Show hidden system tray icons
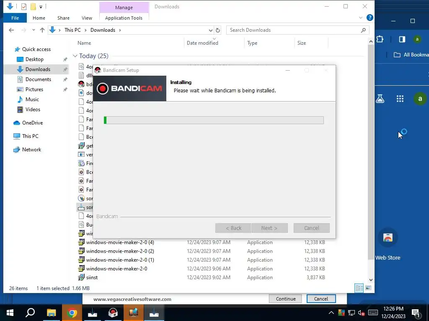The width and height of the screenshot is (429, 321). [x=331, y=313]
